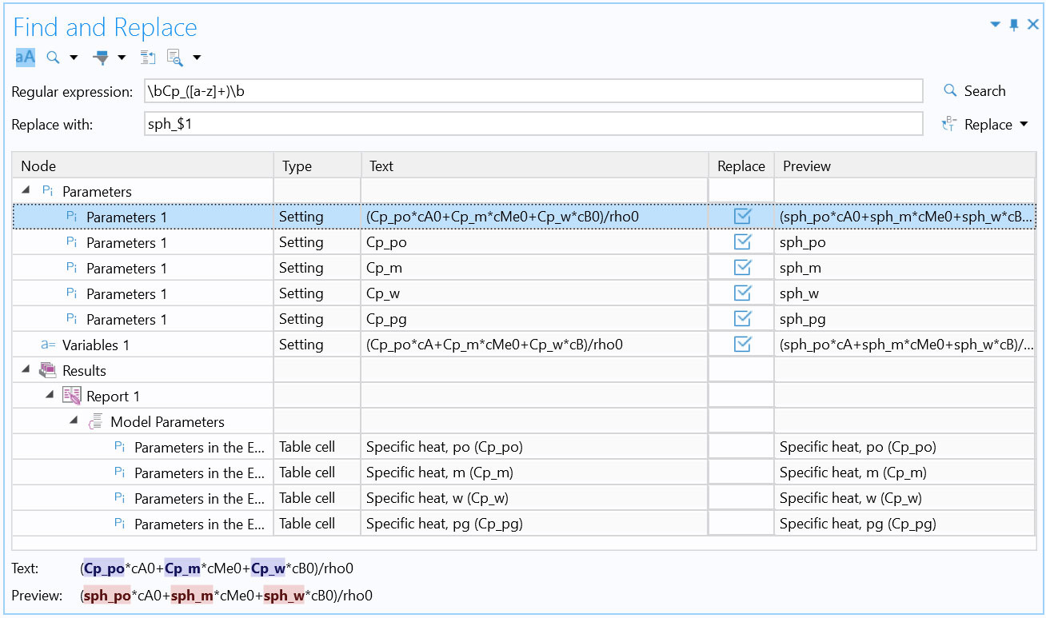Select Parameters 1 row with text Cp_m
The width and height of the screenshot is (1046, 618).
[x=126, y=269]
